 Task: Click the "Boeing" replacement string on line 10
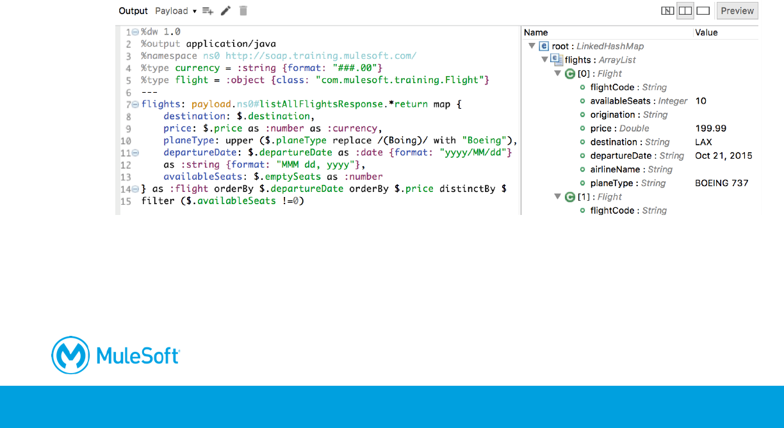click(x=485, y=141)
